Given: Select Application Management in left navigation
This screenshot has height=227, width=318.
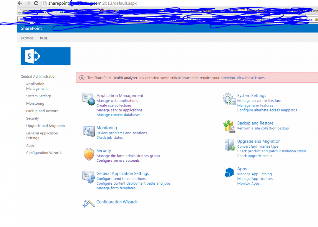Looking at the screenshot, I should (x=37, y=86).
